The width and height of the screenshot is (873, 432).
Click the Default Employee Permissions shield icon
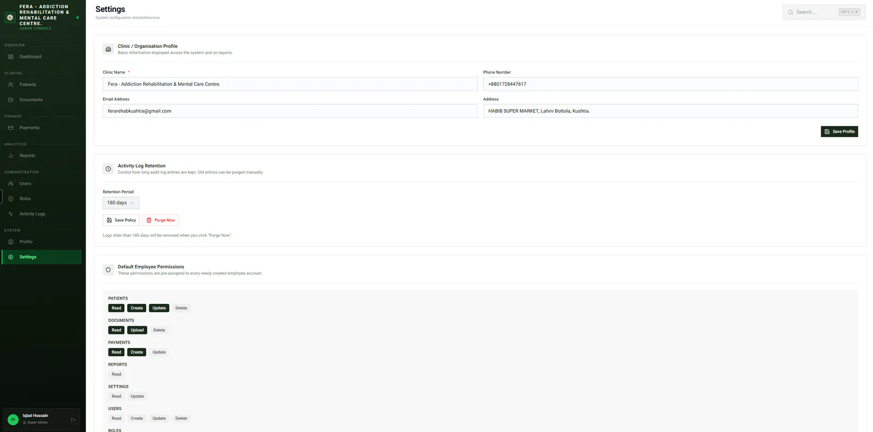[108, 269]
